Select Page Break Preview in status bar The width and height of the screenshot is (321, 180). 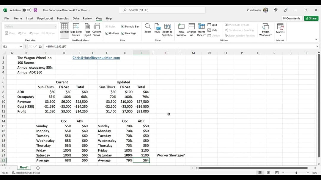point(277,173)
